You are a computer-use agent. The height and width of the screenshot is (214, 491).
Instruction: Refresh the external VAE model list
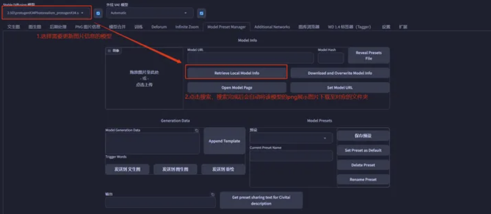point(201,13)
